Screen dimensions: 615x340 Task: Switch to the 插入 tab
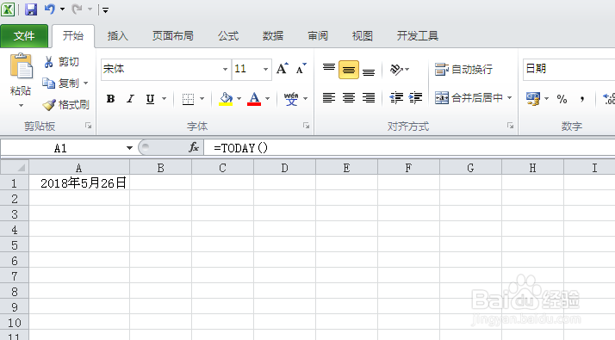[118, 36]
